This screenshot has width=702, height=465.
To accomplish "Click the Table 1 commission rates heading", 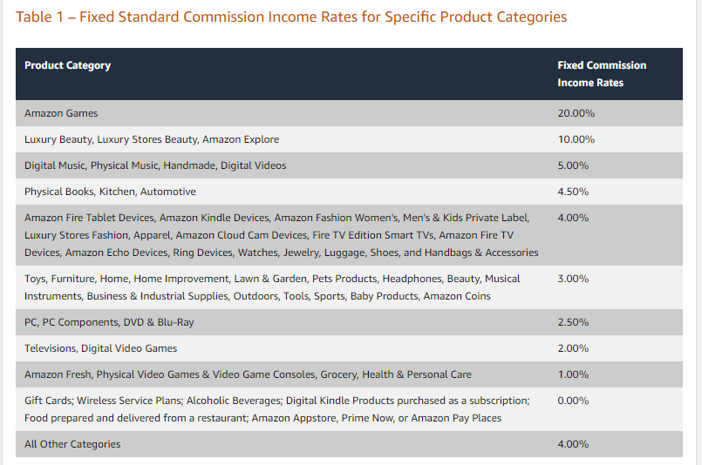I will pyautogui.click(x=291, y=17).
